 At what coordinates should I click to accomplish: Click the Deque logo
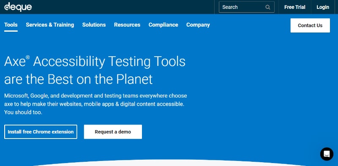(x=18, y=7)
